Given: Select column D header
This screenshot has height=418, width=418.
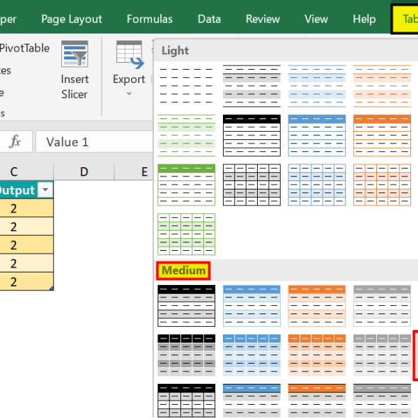Looking at the screenshot, I should pos(84,171).
